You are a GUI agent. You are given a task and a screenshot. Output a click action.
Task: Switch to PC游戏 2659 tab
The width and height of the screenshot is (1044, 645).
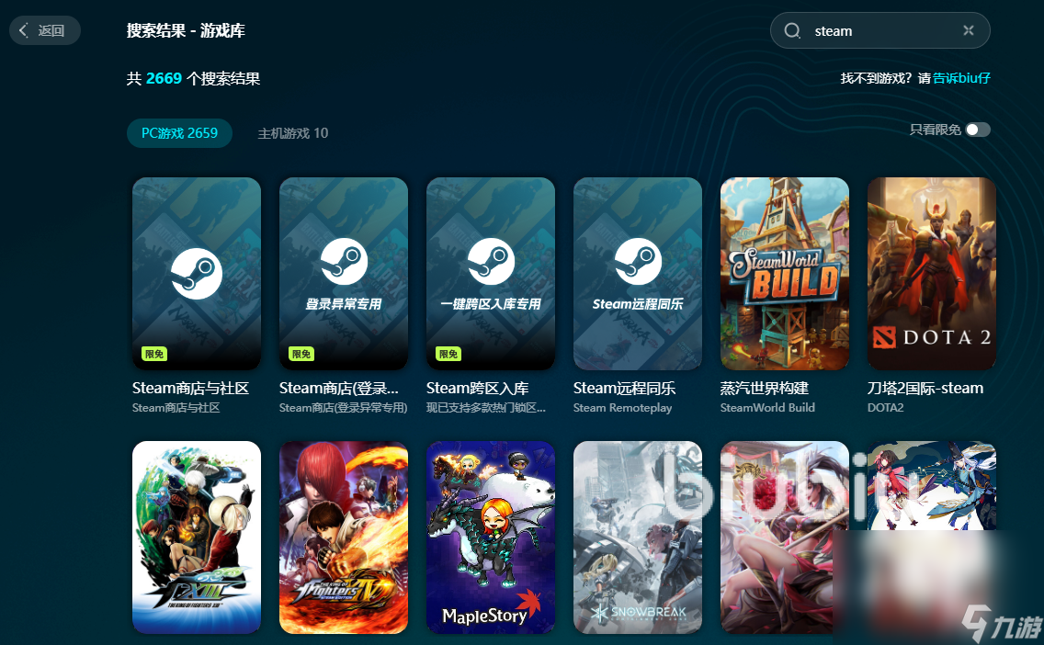point(179,133)
